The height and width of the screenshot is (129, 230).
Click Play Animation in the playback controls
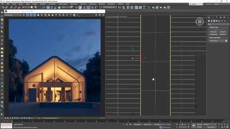[x=183, y=124]
